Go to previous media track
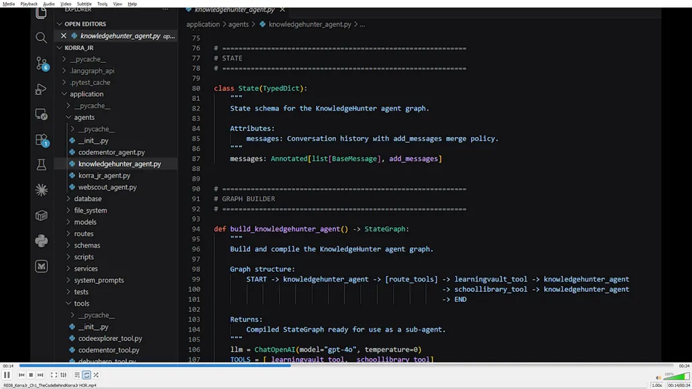Viewport: 692px width, 389px height. [21, 375]
